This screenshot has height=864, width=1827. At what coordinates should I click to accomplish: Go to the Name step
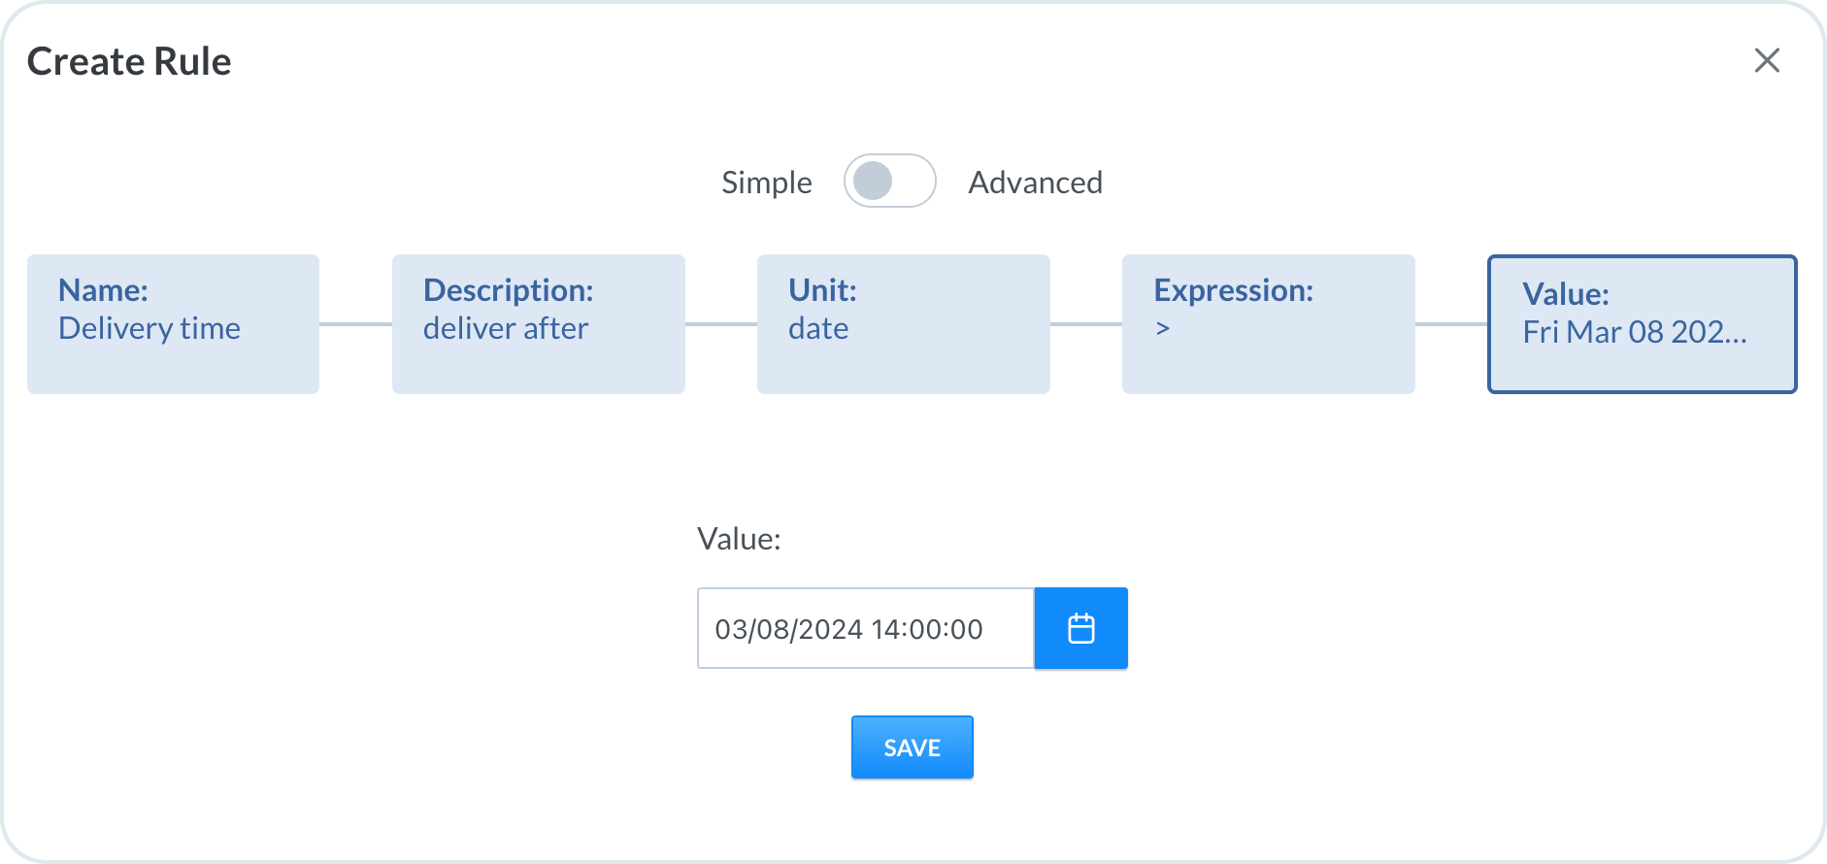click(173, 323)
